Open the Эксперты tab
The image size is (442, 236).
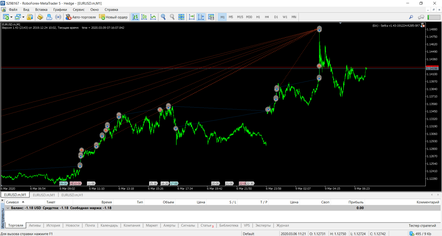tap(263, 225)
